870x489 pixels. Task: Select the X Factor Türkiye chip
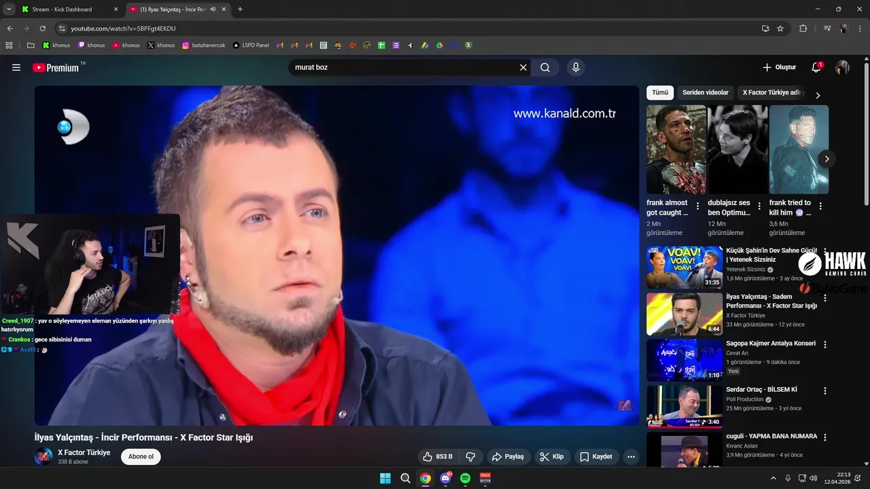pyautogui.click(x=772, y=92)
